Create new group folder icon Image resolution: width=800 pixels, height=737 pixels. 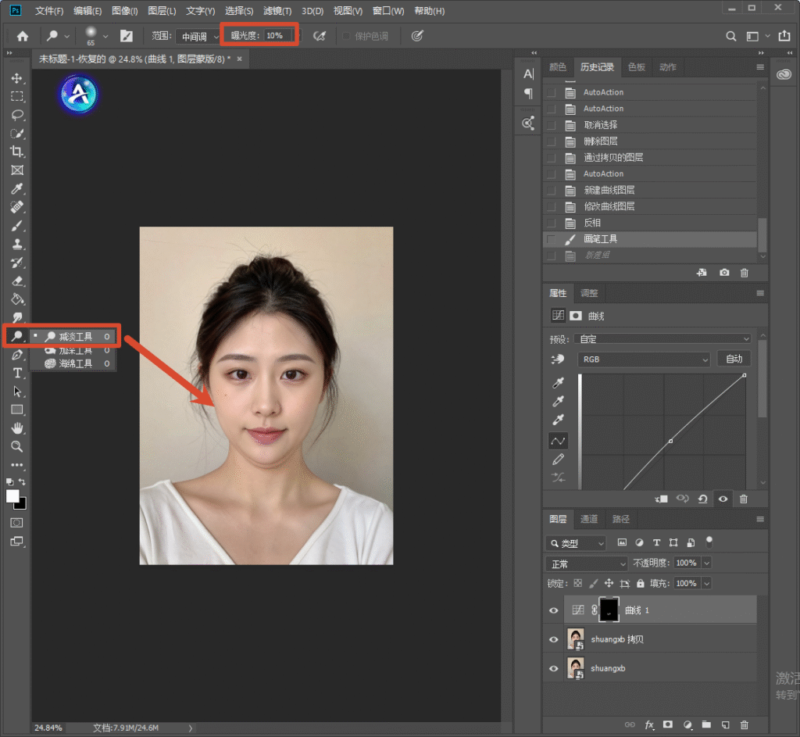point(706,724)
